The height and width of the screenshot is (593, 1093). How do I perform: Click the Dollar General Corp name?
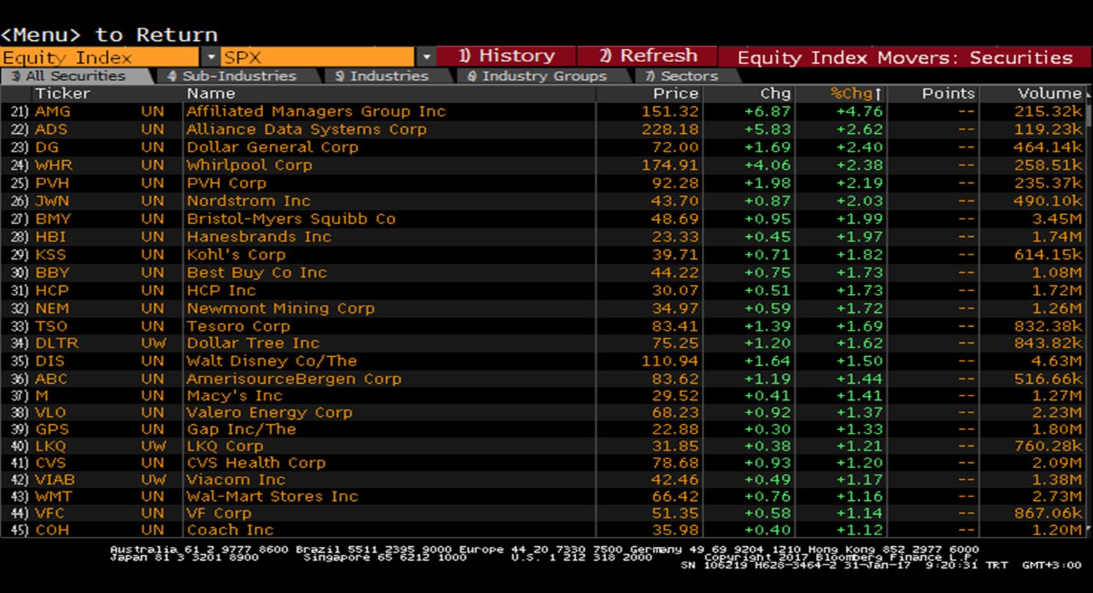tap(273, 147)
